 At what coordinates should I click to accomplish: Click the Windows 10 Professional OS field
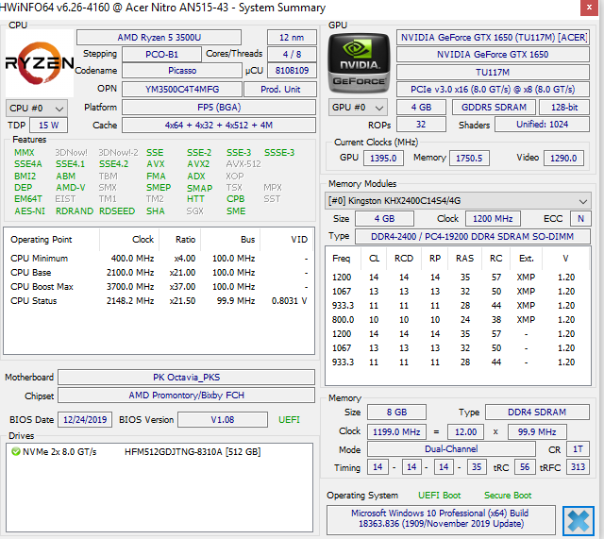[x=441, y=518]
